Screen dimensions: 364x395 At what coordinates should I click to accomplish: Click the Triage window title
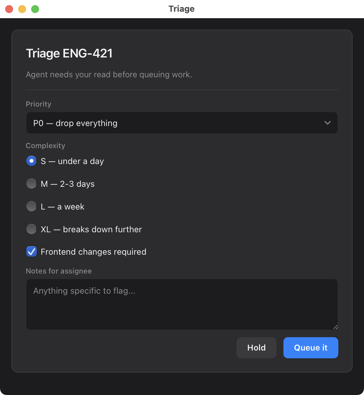pos(181,9)
